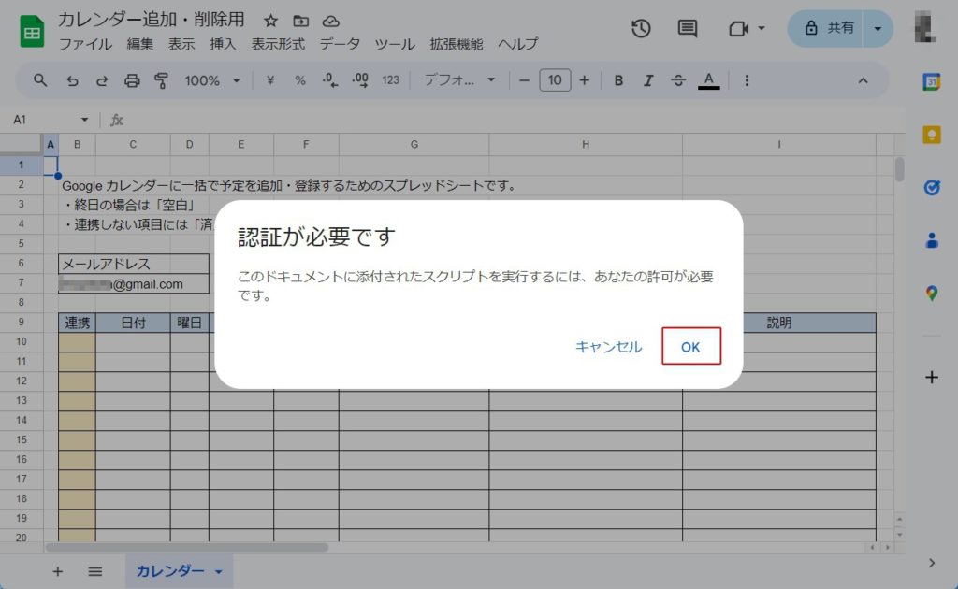Image resolution: width=958 pixels, height=589 pixels.
Task: Open version history clock icon
Action: [x=641, y=28]
